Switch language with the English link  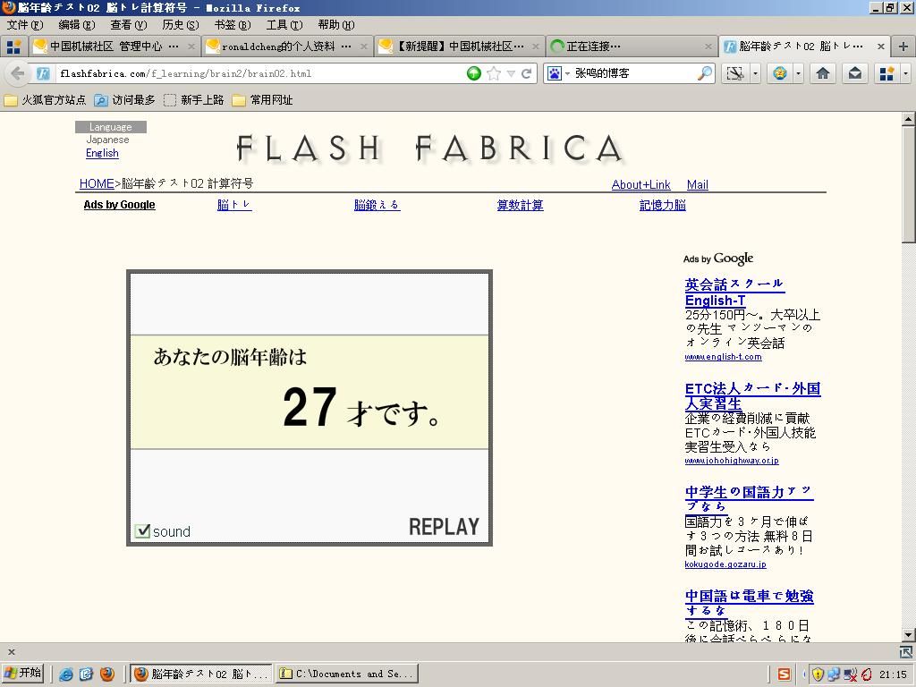pyautogui.click(x=102, y=153)
